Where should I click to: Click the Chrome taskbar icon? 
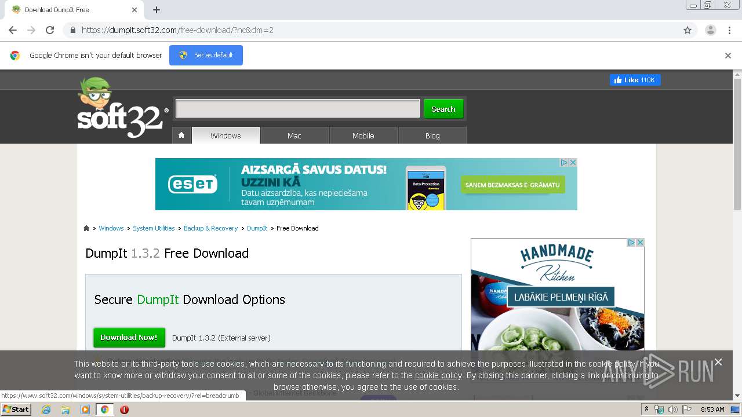[x=105, y=409]
